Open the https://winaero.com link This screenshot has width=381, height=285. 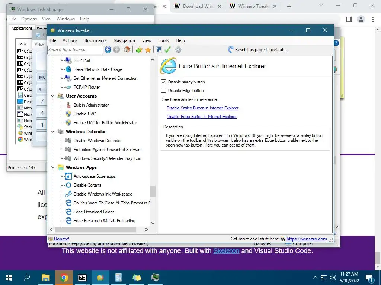pos(307,239)
